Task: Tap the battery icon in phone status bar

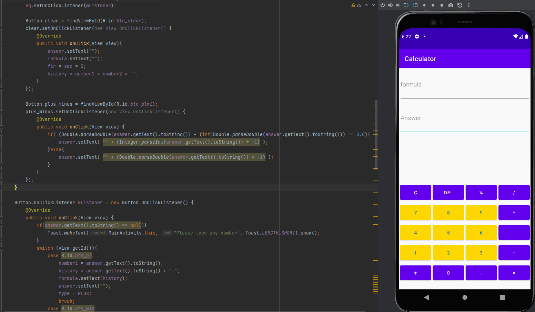Action: [x=526, y=37]
